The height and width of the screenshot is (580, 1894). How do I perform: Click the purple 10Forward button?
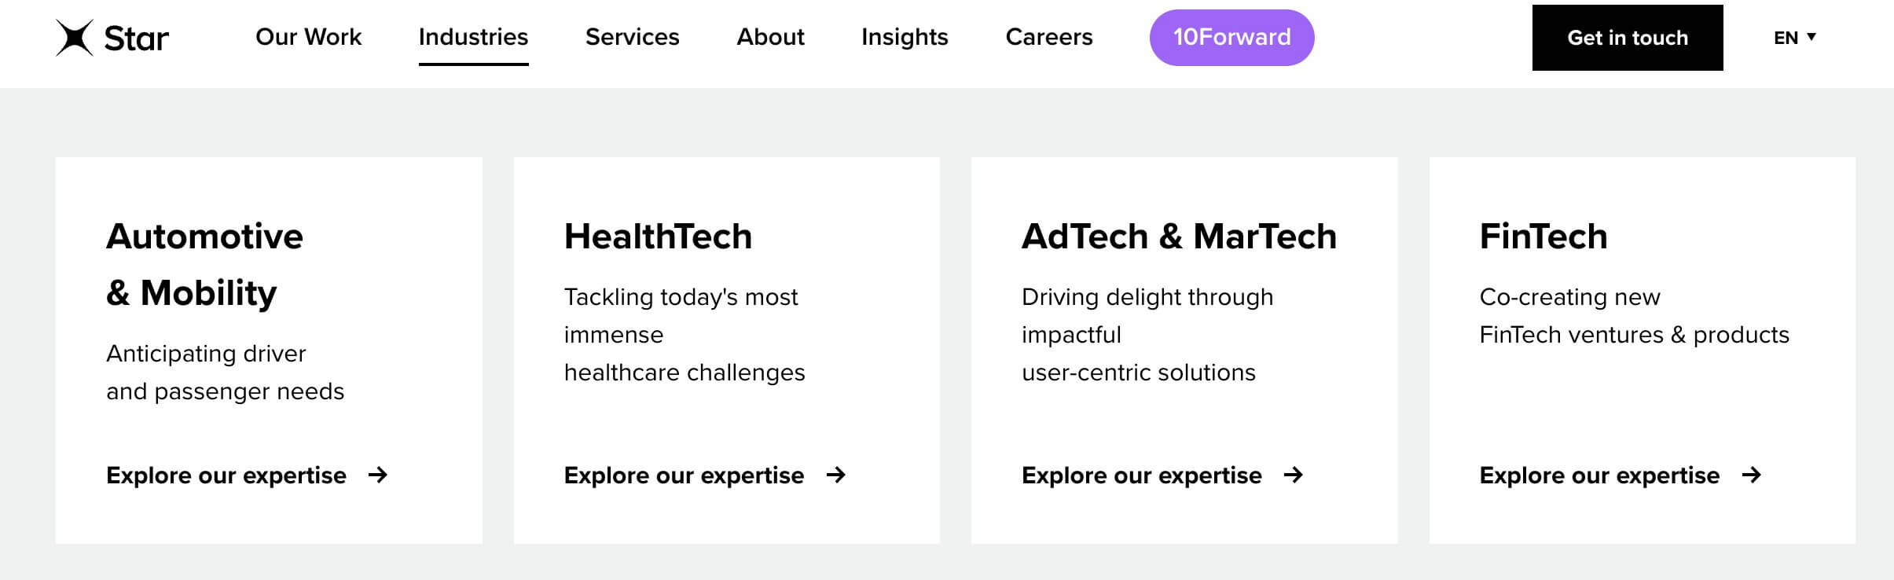click(1231, 38)
